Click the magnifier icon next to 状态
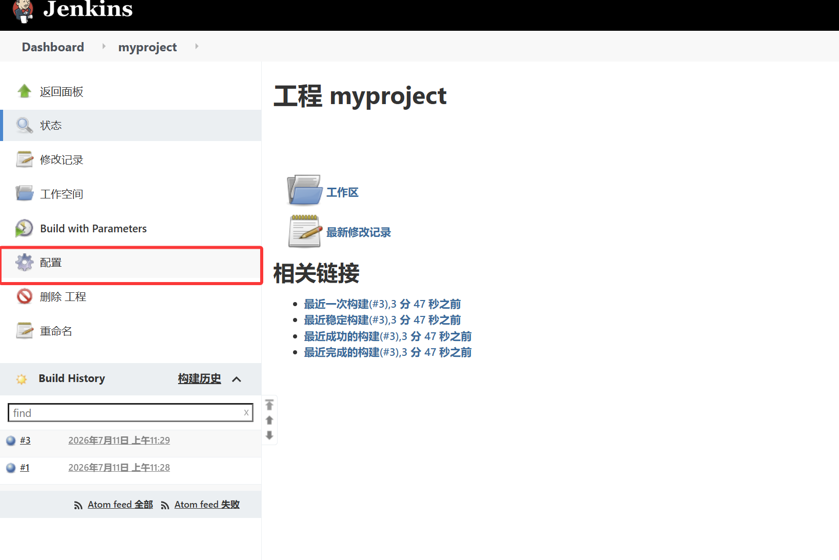839x560 pixels. click(x=24, y=125)
